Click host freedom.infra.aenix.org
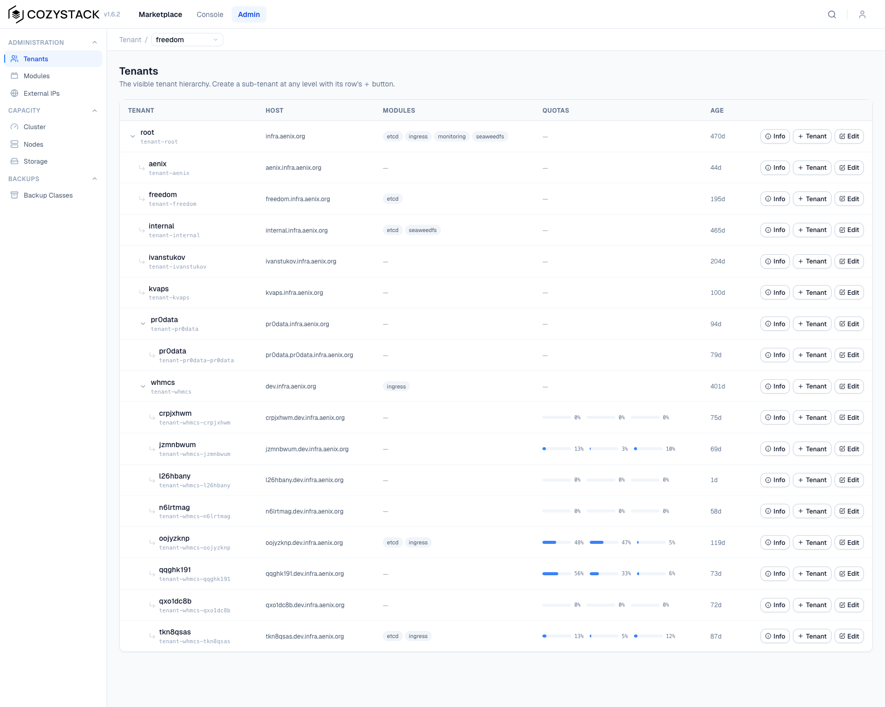The height and width of the screenshot is (707, 885). [x=298, y=199]
